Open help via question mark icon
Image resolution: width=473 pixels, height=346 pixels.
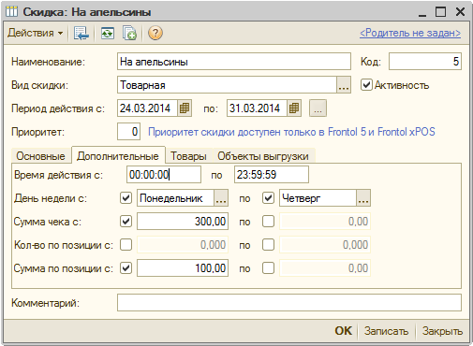tap(155, 33)
